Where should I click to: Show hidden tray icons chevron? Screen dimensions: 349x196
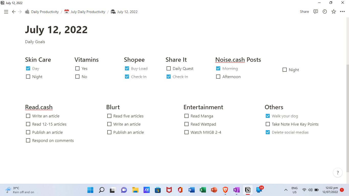click(286, 190)
